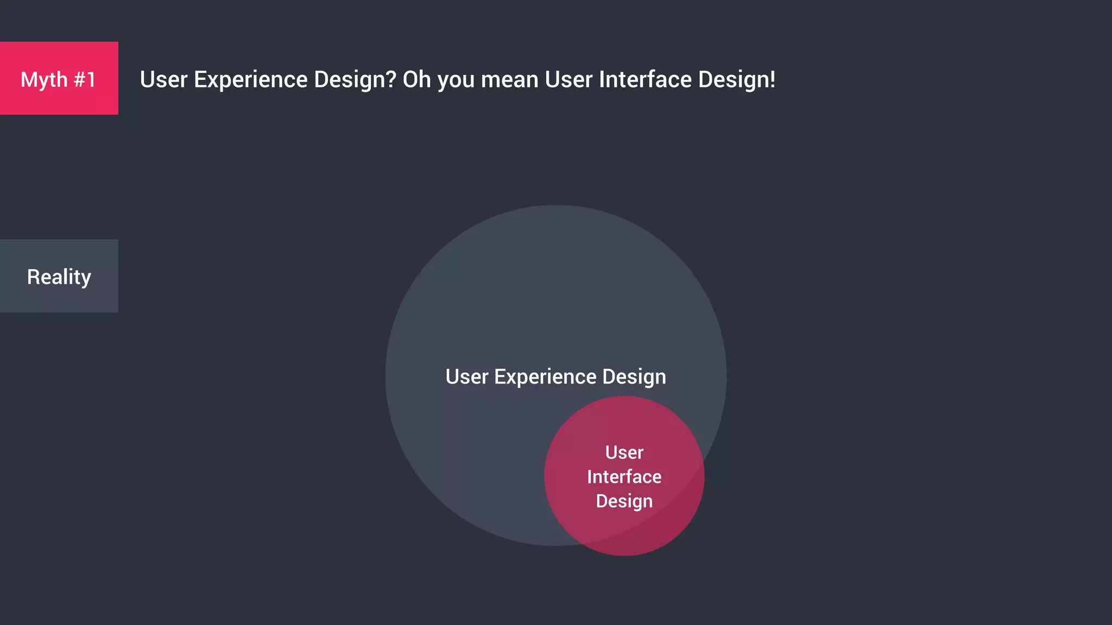Select the headline User Experience Design? Oh you mean User Interface Design!
The height and width of the screenshot is (625, 1112).
[458, 80]
